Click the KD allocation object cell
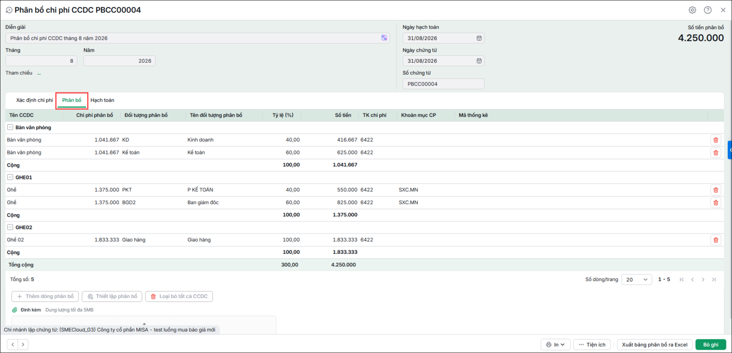The image size is (732, 353). point(126,140)
